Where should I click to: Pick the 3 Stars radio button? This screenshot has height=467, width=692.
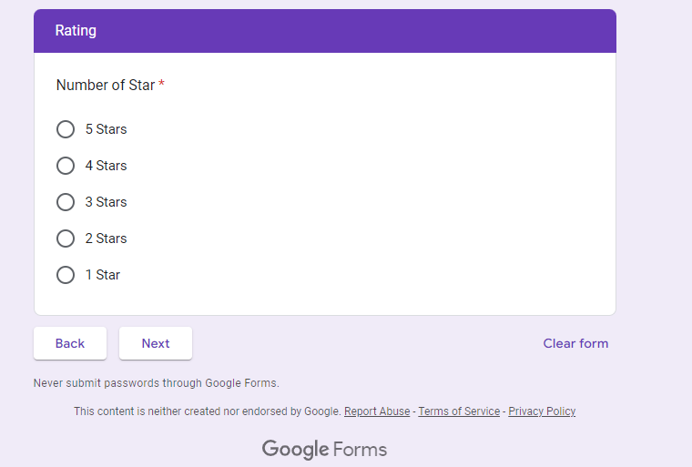coord(66,202)
